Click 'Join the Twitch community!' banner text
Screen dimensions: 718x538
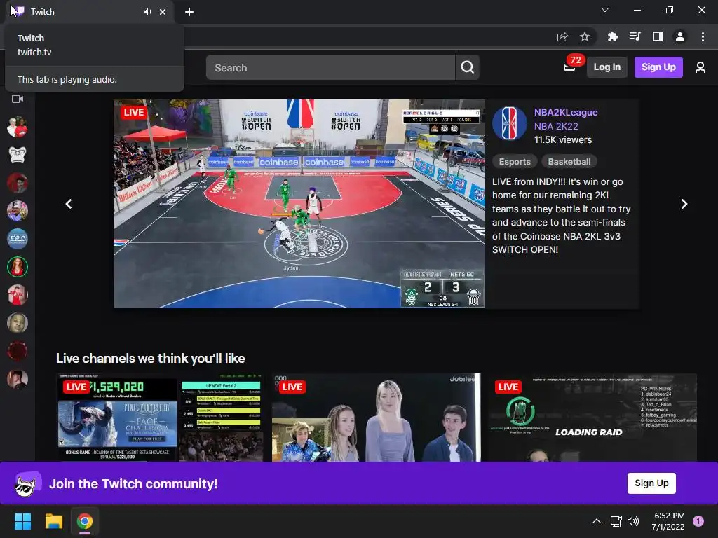click(x=133, y=483)
